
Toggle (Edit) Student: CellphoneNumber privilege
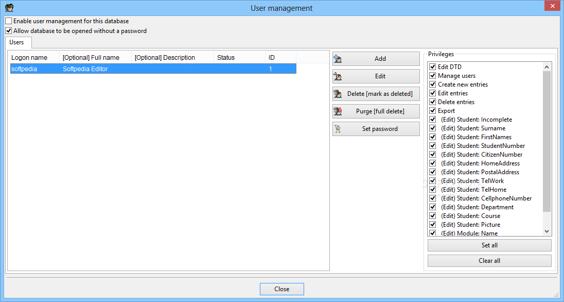tap(433, 198)
